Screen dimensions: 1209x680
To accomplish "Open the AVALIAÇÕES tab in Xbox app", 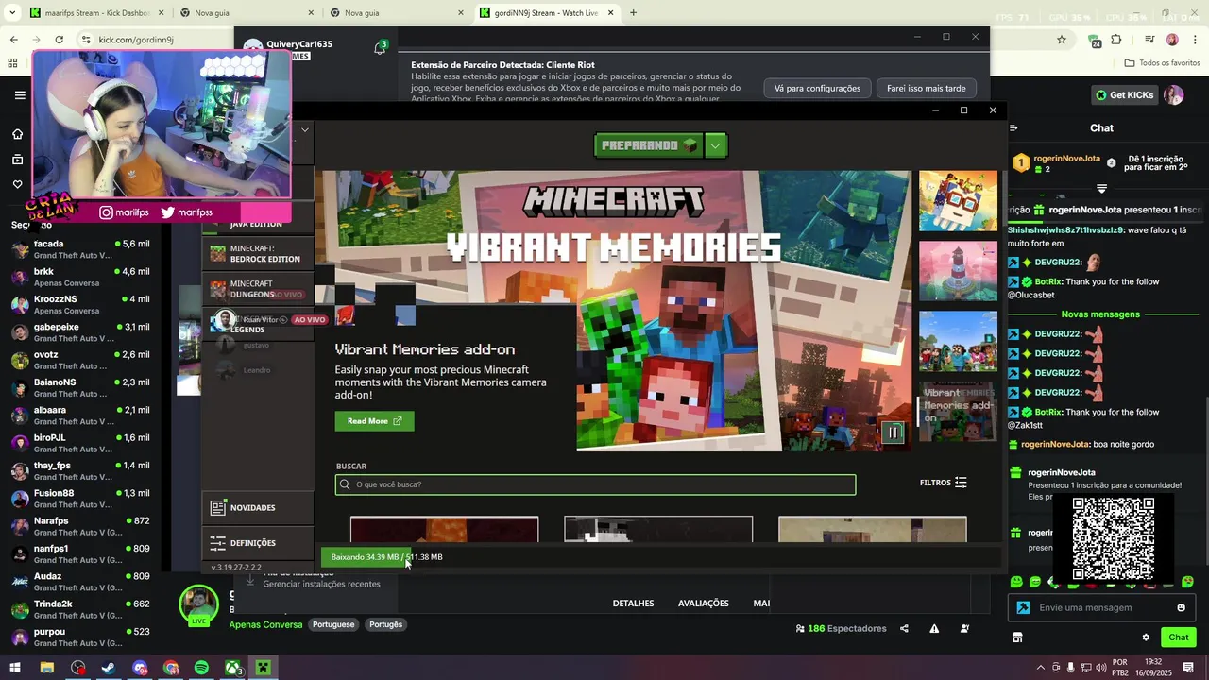I will (x=704, y=603).
